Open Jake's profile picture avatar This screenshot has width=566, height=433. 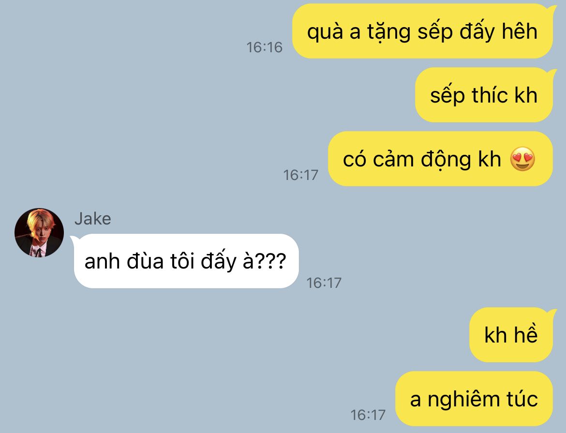[39, 233]
